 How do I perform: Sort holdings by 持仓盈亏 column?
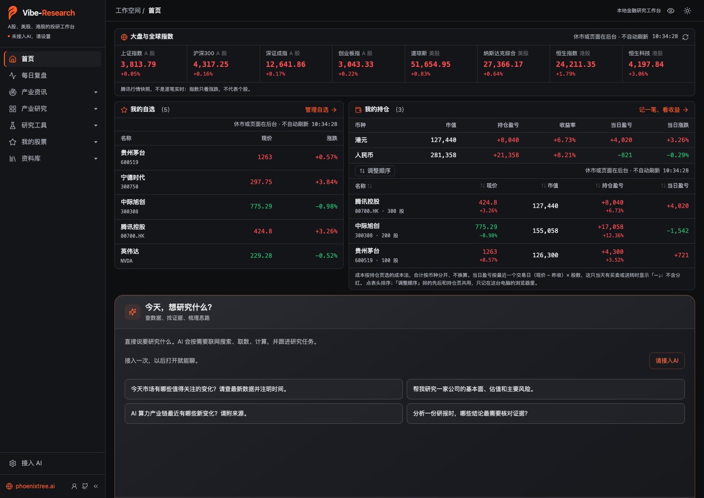609,186
